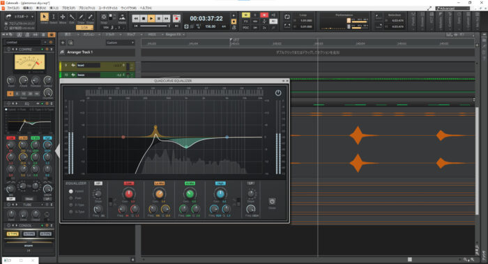
Task: Stop playback in the transport
Action: point(144,19)
